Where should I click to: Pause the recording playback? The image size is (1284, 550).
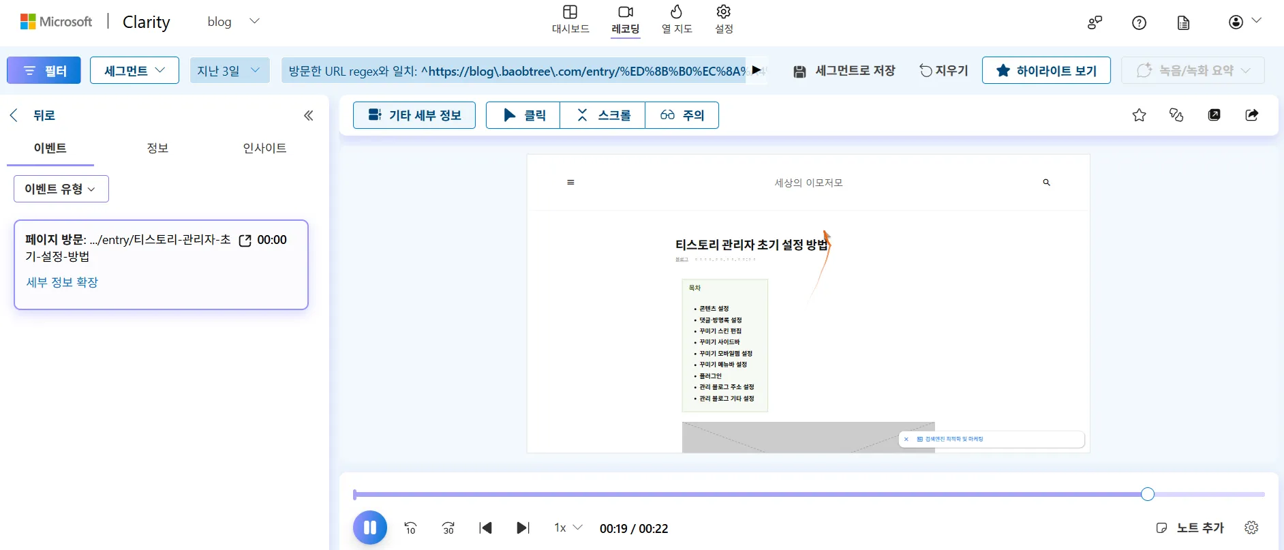(370, 528)
